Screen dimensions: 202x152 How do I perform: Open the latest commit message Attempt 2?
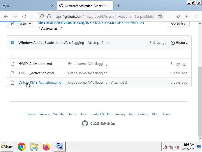click(74, 43)
